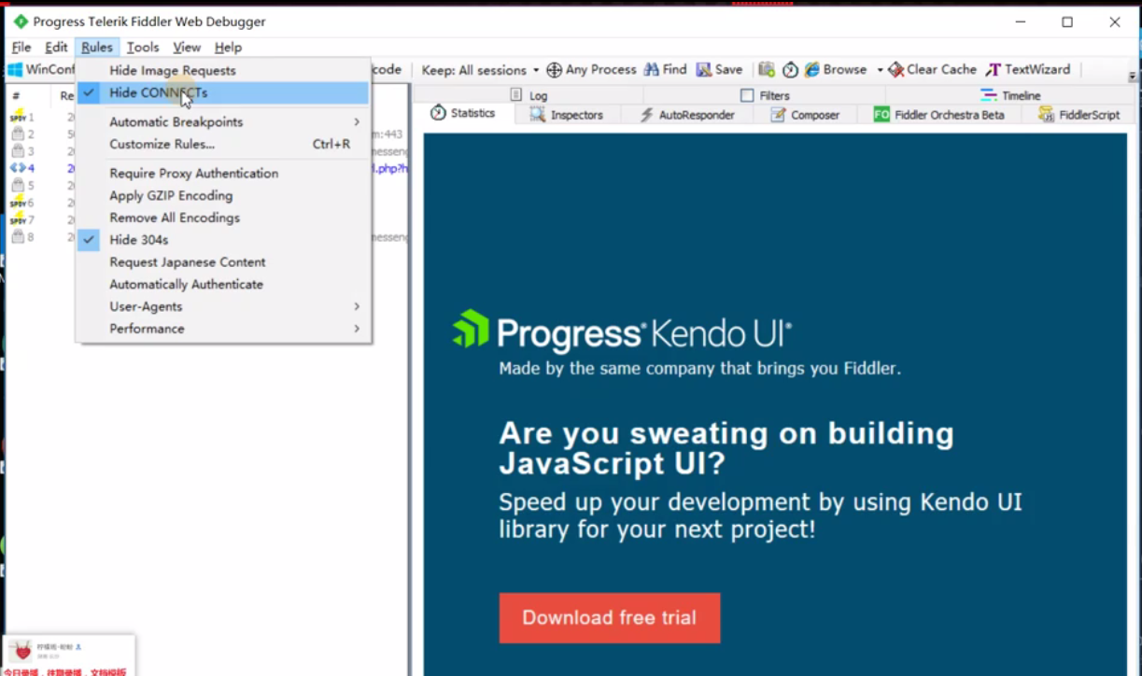Uncheck Hide CONNECTs in Rules menu
This screenshot has height=676, width=1142.
222,92
